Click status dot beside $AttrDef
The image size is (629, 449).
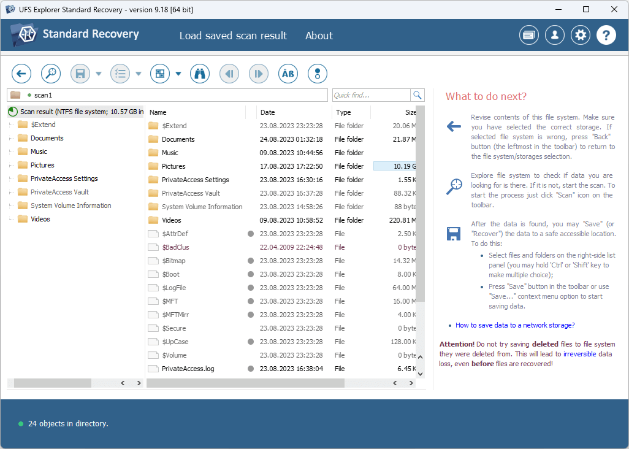251,234
